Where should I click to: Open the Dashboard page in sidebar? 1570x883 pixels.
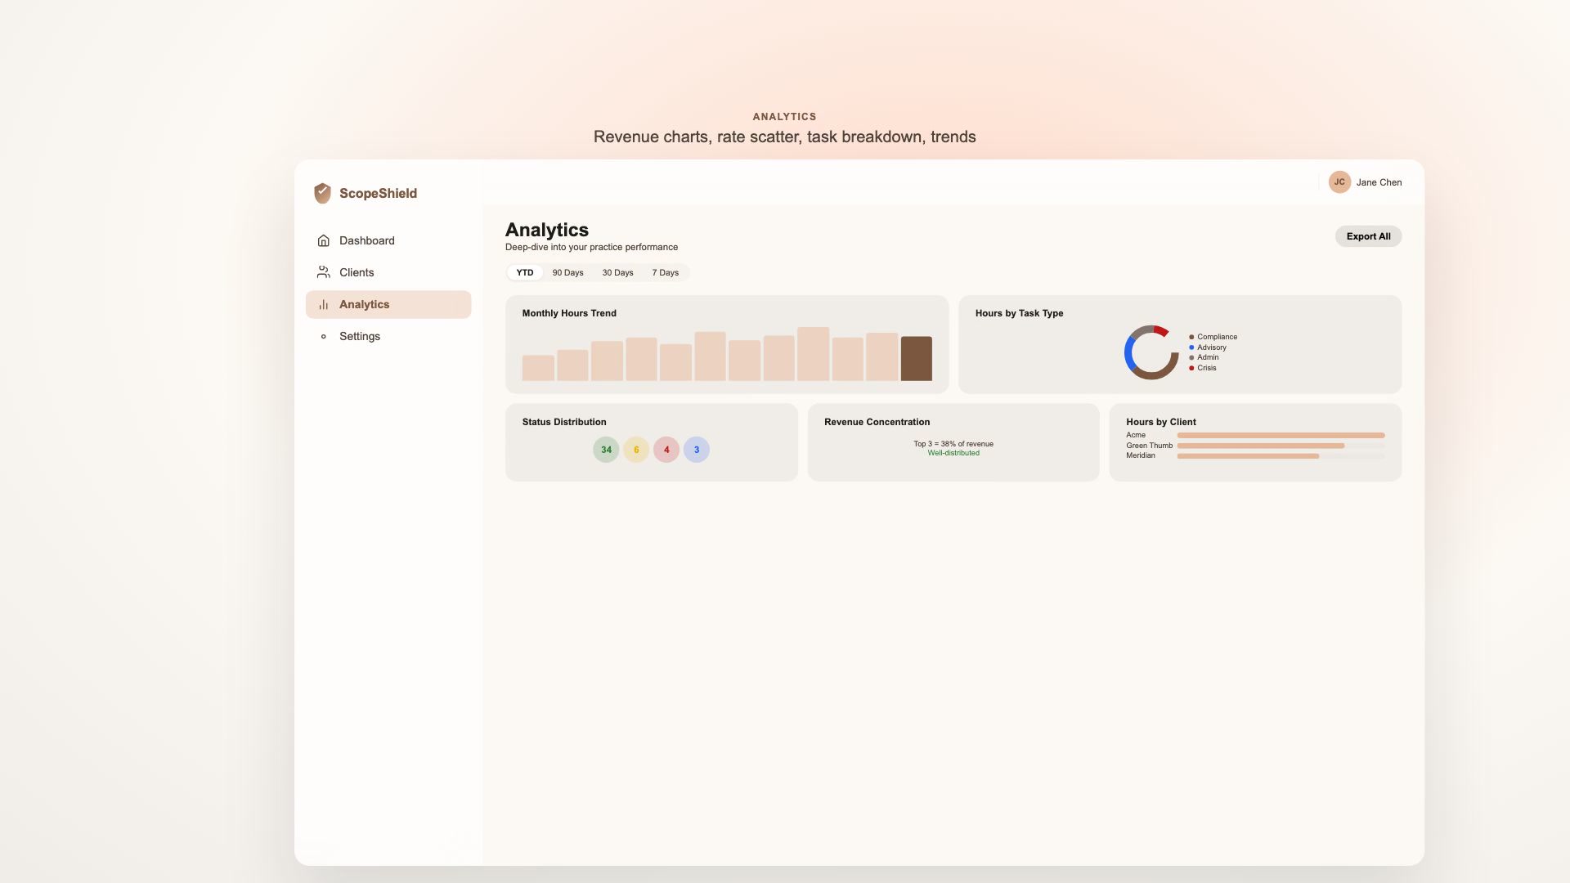pos(366,240)
